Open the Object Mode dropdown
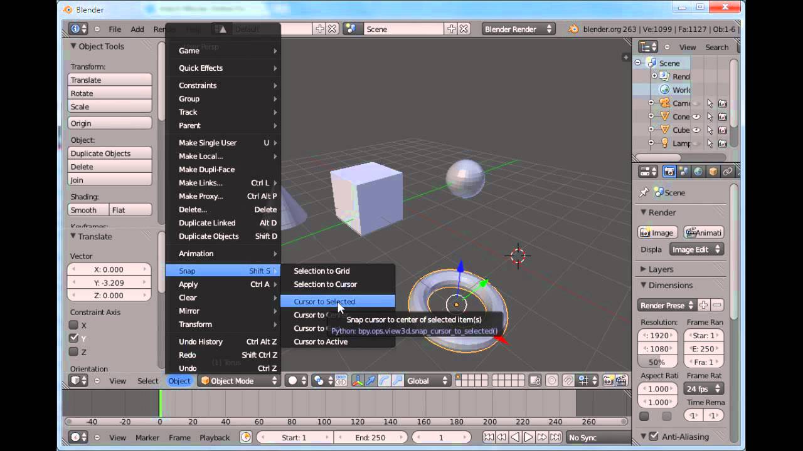This screenshot has width=803, height=451. click(x=239, y=380)
